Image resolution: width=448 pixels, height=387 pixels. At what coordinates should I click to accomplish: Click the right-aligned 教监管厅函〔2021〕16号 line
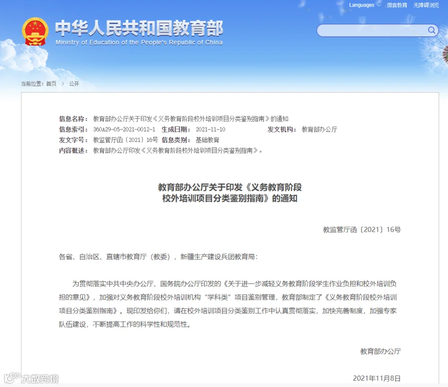(x=362, y=230)
